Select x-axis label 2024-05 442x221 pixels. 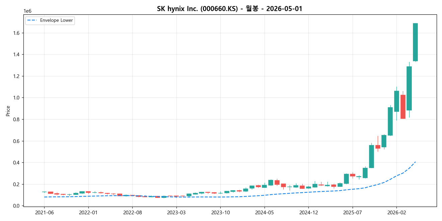[265, 212]
